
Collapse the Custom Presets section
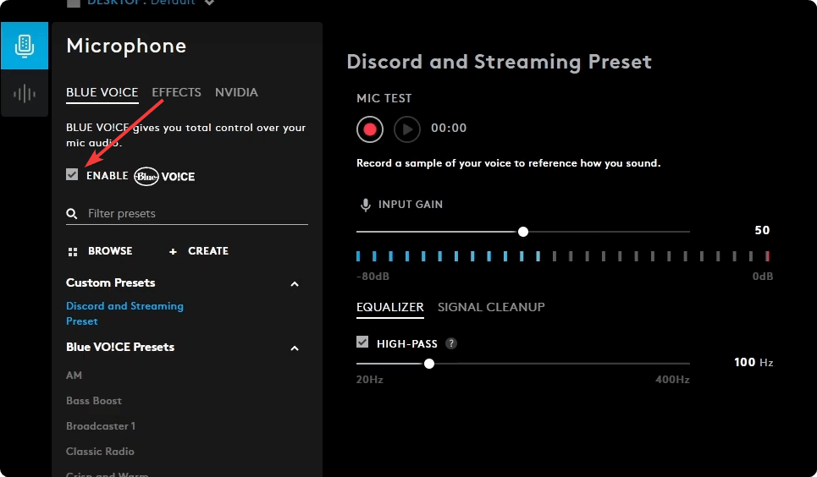(x=295, y=284)
